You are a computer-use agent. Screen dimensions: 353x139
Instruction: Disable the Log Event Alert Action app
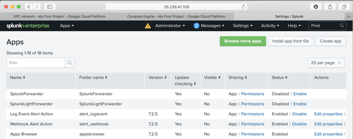[299, 114]
